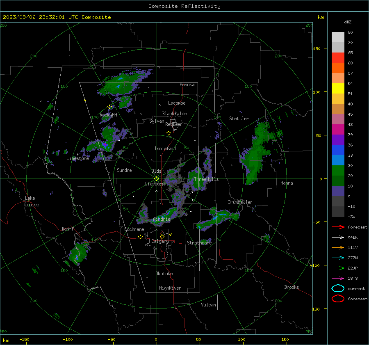
Task: Click the Drumheller label
Action: click(x=240, y=202)
